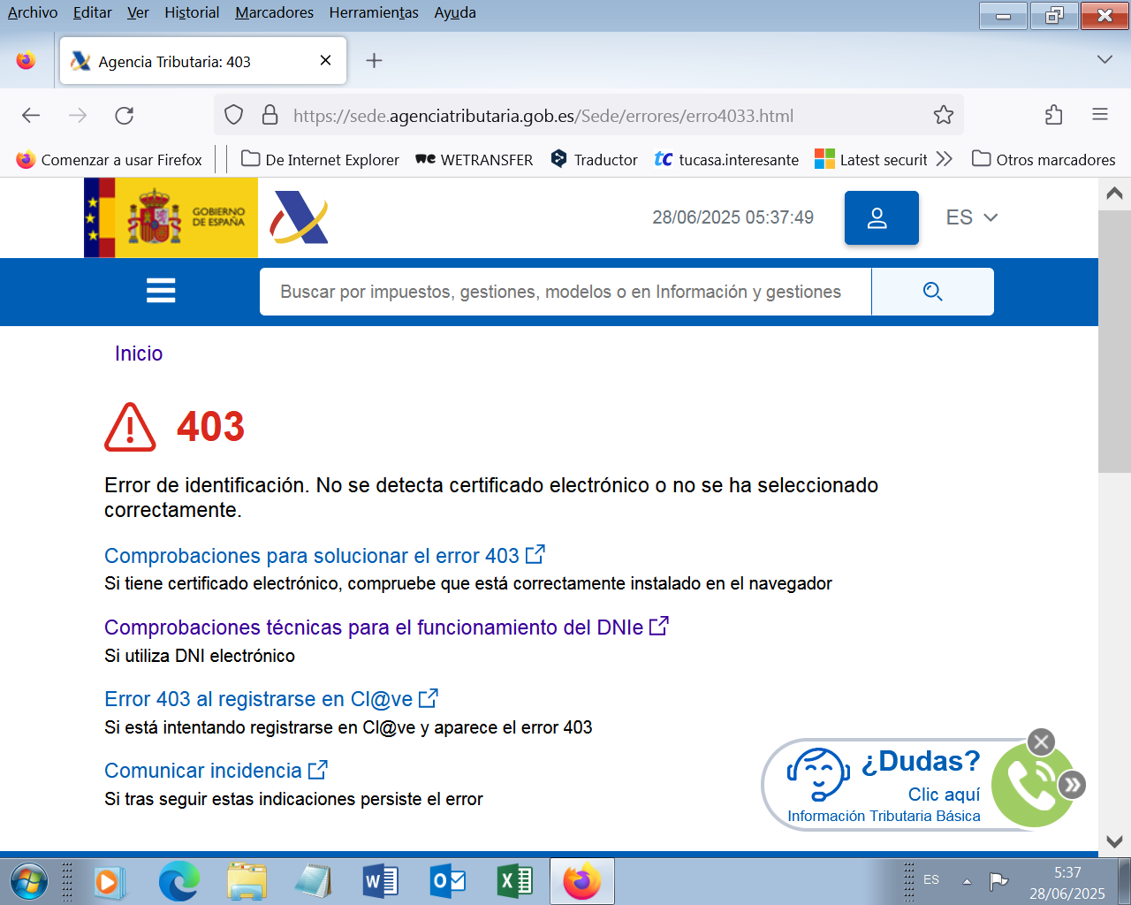Open the Comenzar a usar Firefox bookmark
The image size is (1131, 905).
pyautogui.click(x=110, y=160)
